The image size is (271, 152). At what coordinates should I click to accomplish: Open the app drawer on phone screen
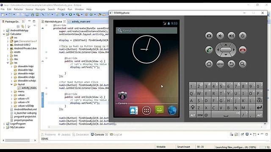point(147,111)
